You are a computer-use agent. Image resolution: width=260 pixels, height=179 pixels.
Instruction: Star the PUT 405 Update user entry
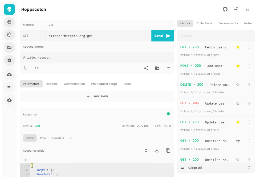[238, 103]
